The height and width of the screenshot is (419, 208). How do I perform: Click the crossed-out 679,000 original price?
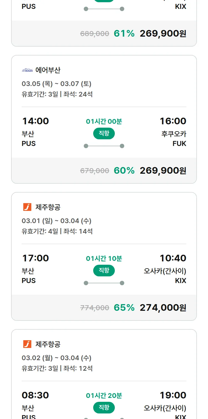[x=95, y=171]
